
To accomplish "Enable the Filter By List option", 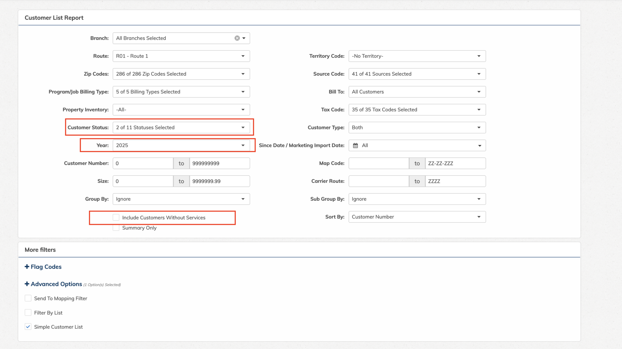I will point(28,312).
